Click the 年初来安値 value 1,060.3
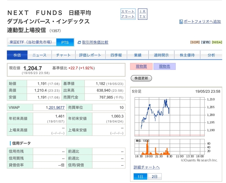This screenshot has width=226, height=183. coord(117,116)
